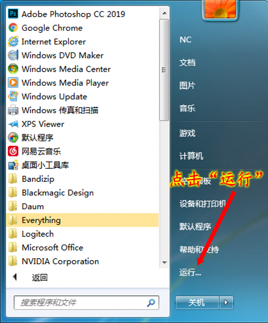Click the Blackmagic Design folder icon
Screen dimensions: 268x323
(13, 192)
